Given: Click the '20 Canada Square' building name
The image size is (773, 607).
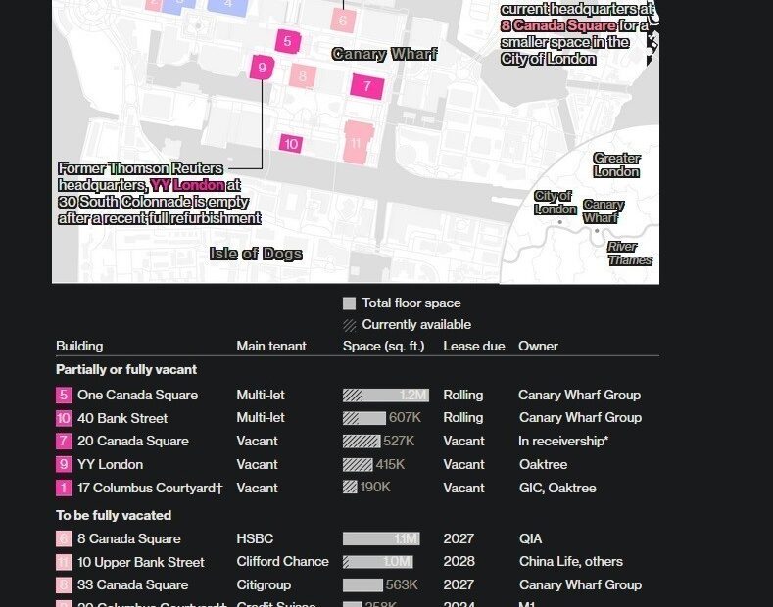Looking at the screenshot, I should pyautogui.click(x=133, y=441).
